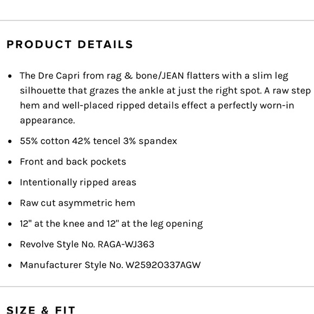
Task: Click the bullet before the Dre Capri description
Action: point(10,76)
